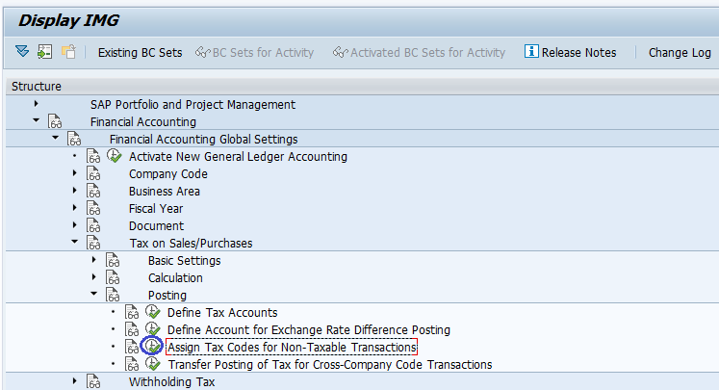This screenshot has height=390, width=719.
Task: Open documentation icon for Define Tax Accounts
Action: (x=132, y=312)
